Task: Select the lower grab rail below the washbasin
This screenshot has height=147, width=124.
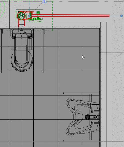Action: pos(81,141)
